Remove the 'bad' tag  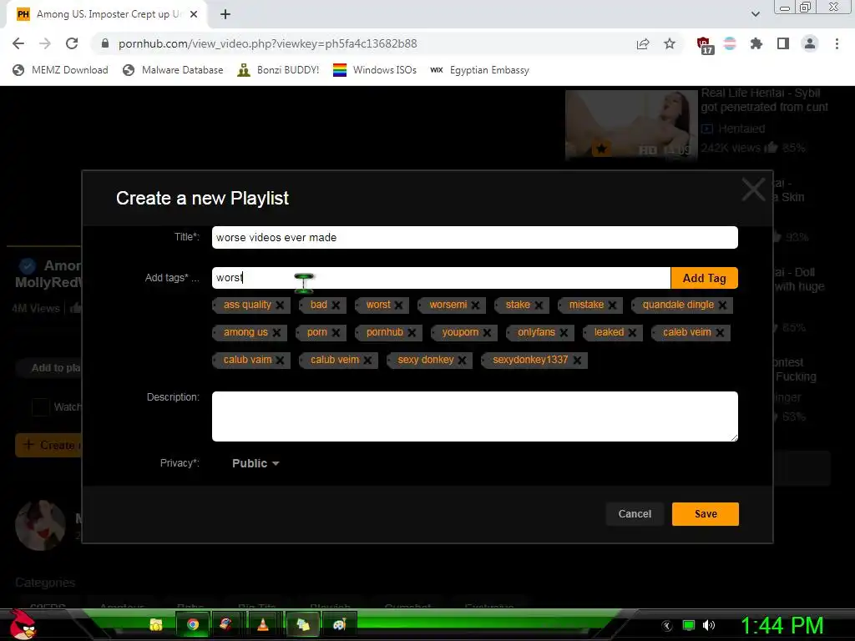(x=336, y=305)
